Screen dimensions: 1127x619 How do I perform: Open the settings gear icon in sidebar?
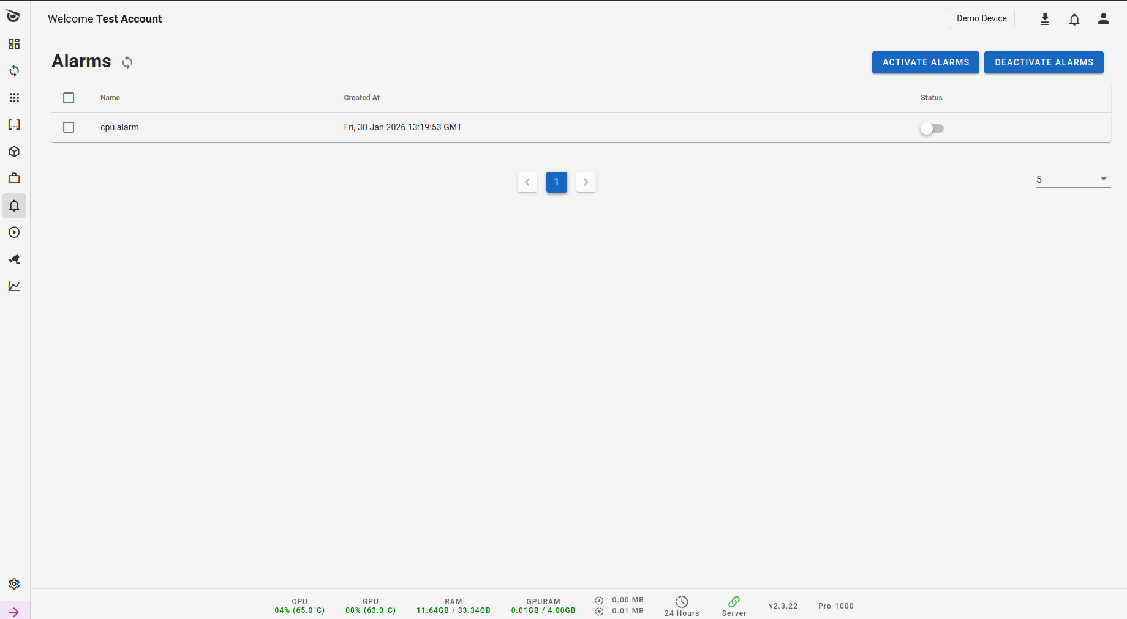[x=14, y=584]
